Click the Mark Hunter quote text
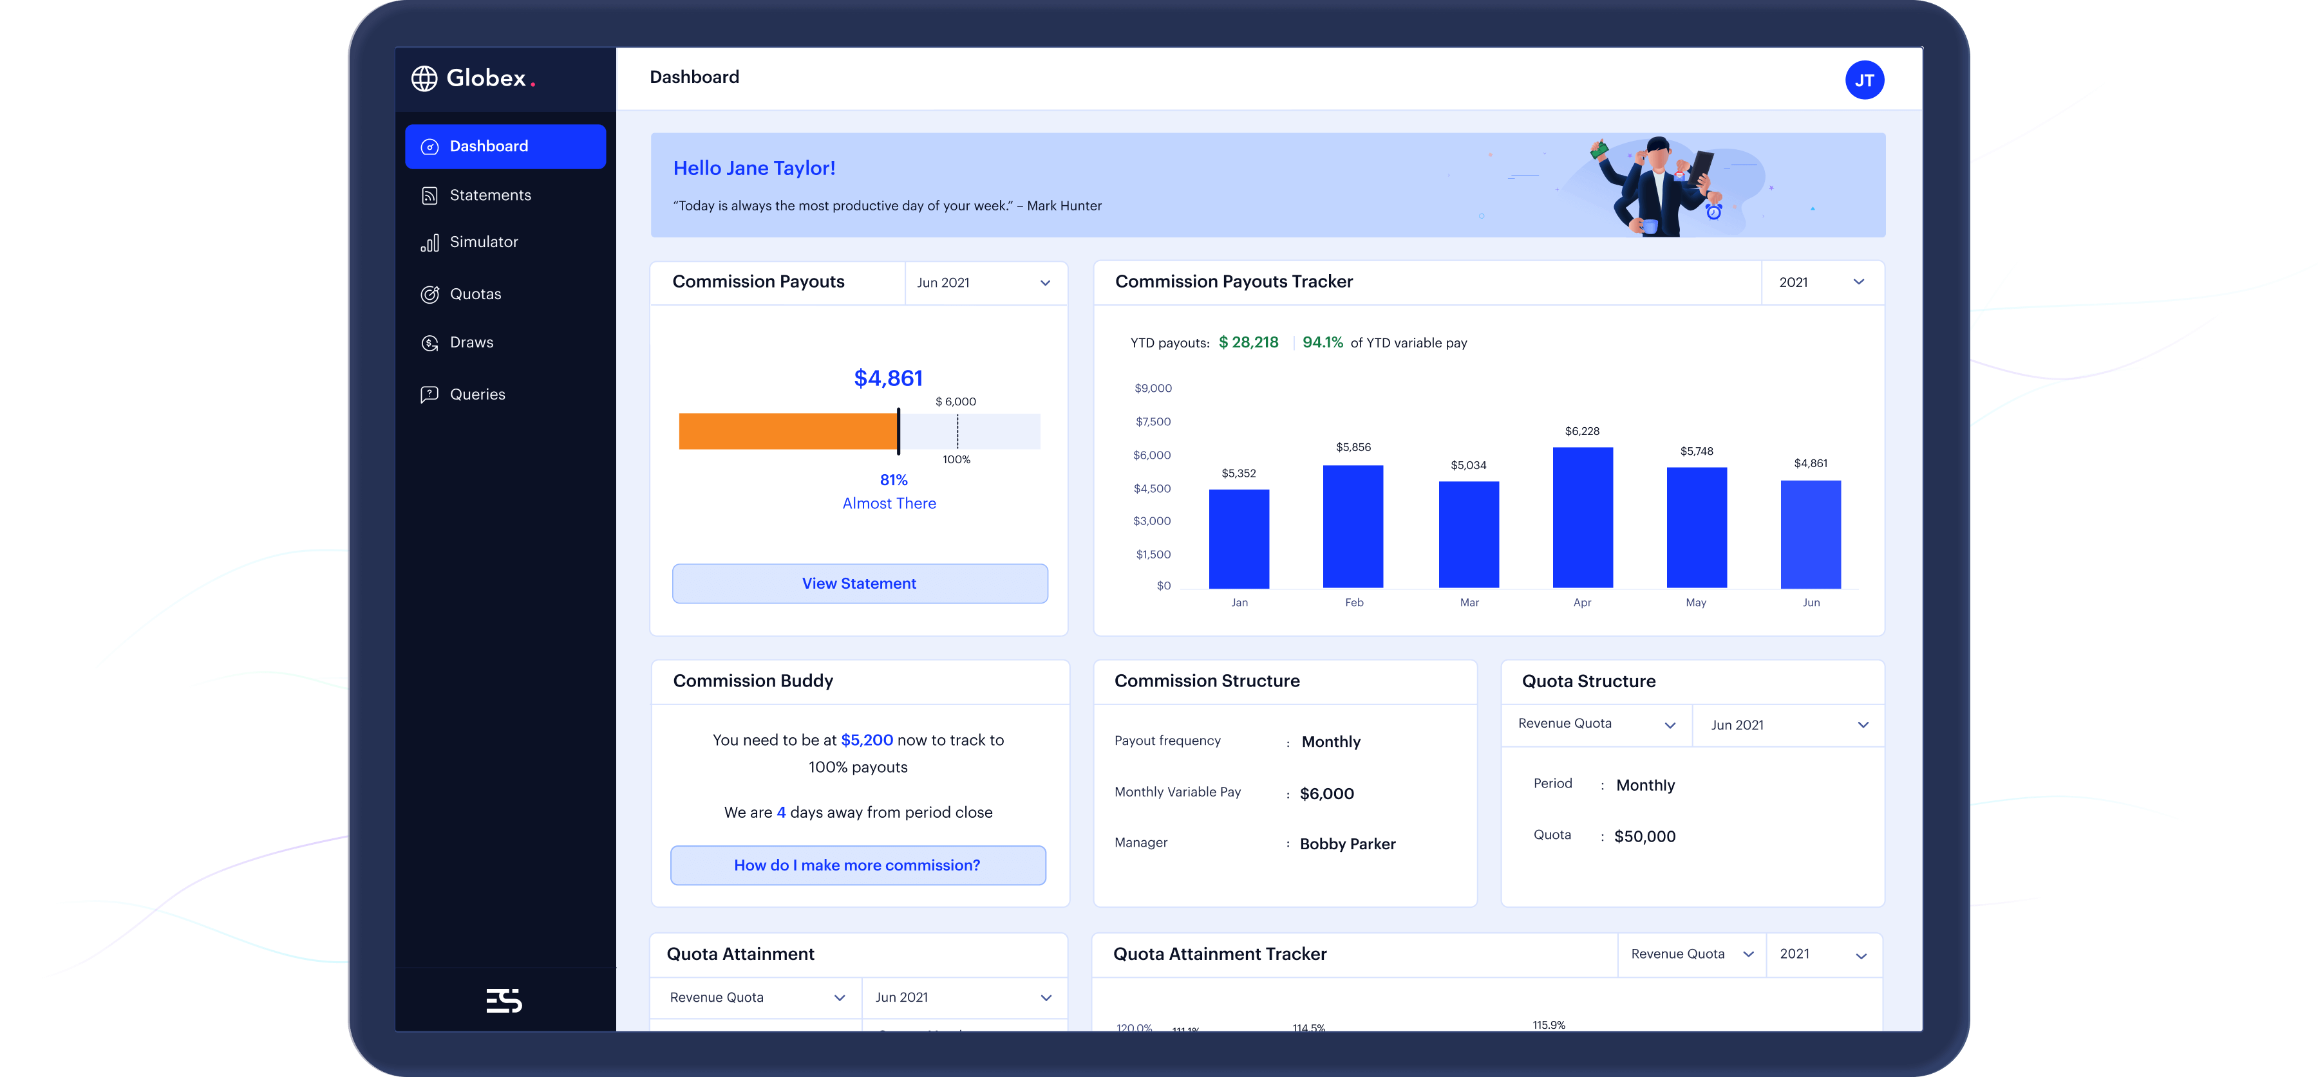Viewport: 2318px width, 1077px height. 887,206
